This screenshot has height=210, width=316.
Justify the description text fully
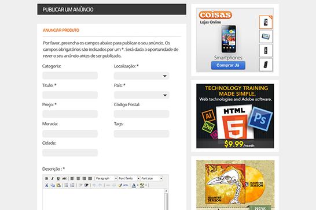(x=90, y=178)
